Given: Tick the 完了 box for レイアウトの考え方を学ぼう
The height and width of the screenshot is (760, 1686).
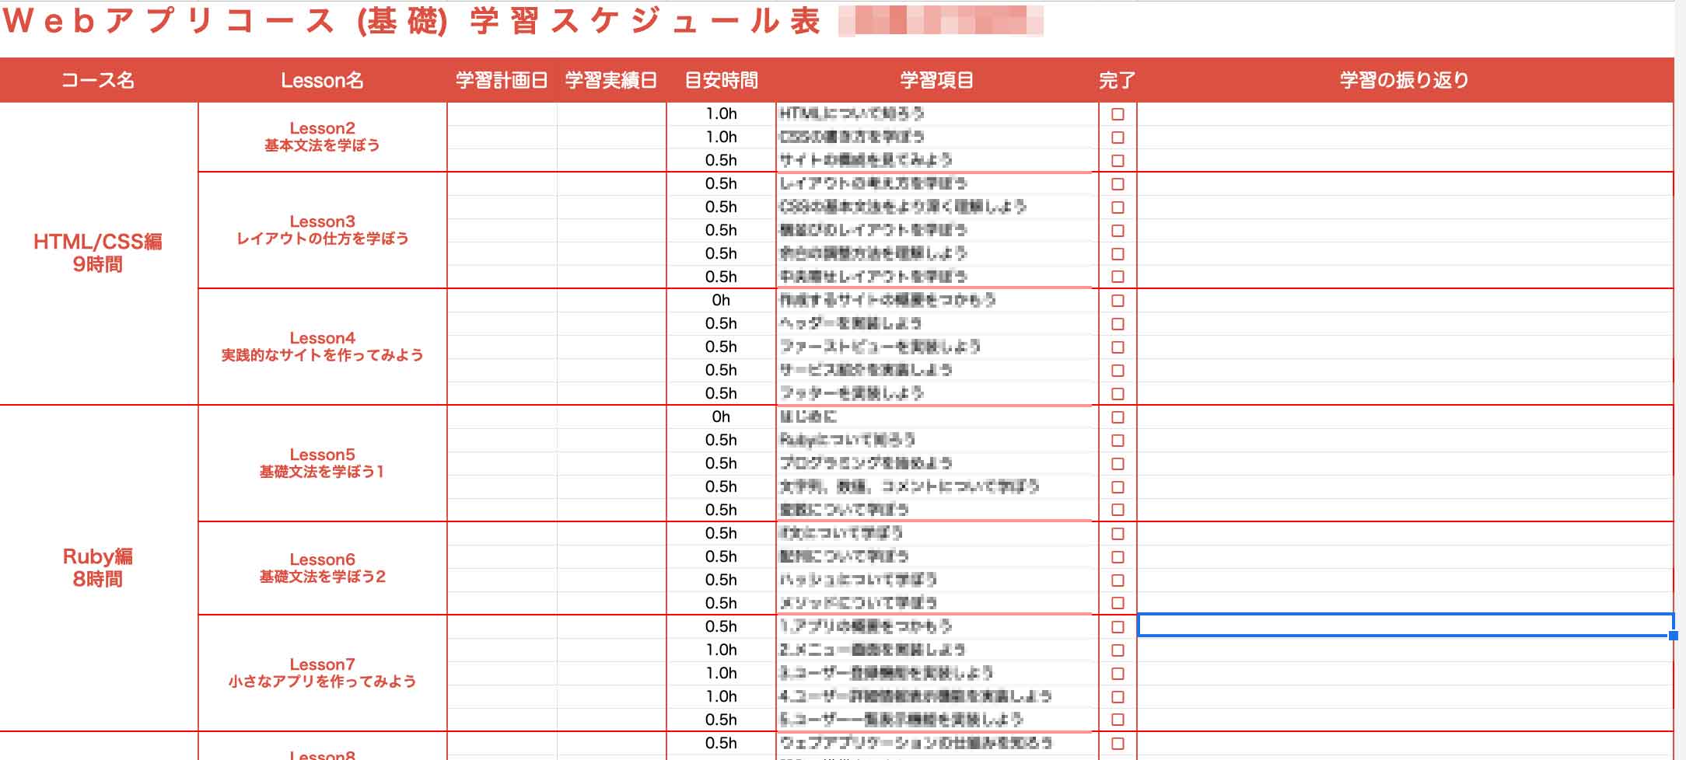Looking at the screenshot, I should (1118, 184).
